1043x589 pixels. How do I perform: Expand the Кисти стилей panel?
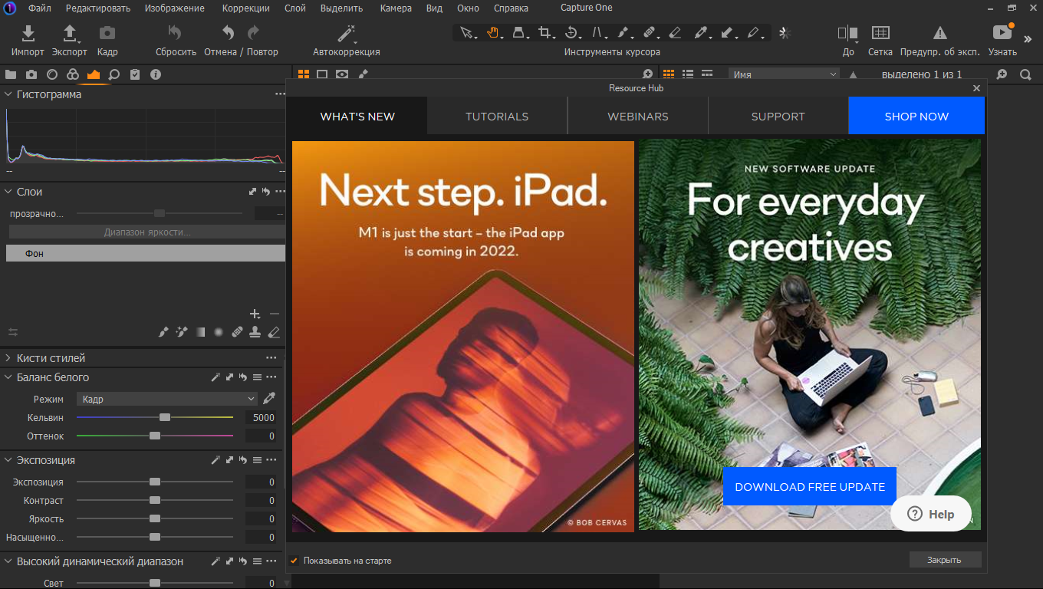pyautogui.click(x=8, y=358)
